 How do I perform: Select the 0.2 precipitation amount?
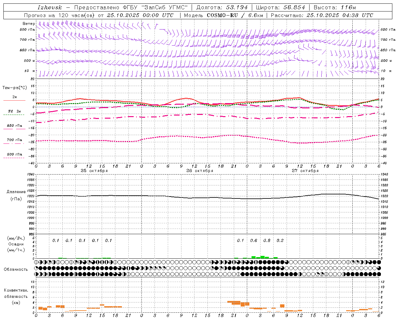click(x=280, y=241)
